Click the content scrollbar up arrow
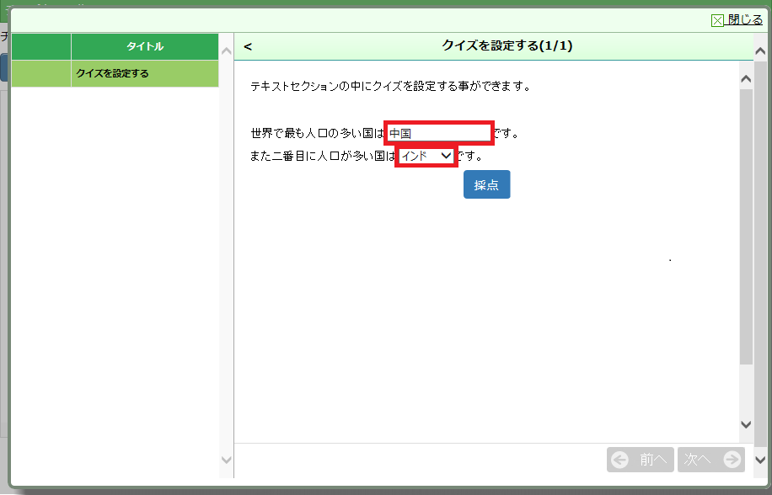772x495 pixels. click(x=746, y=78)
